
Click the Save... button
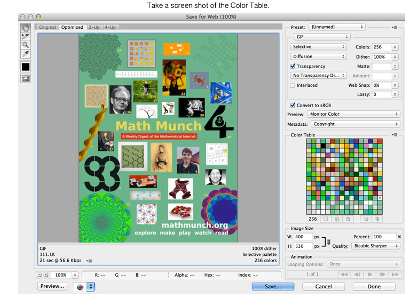(x=273, y=286)
